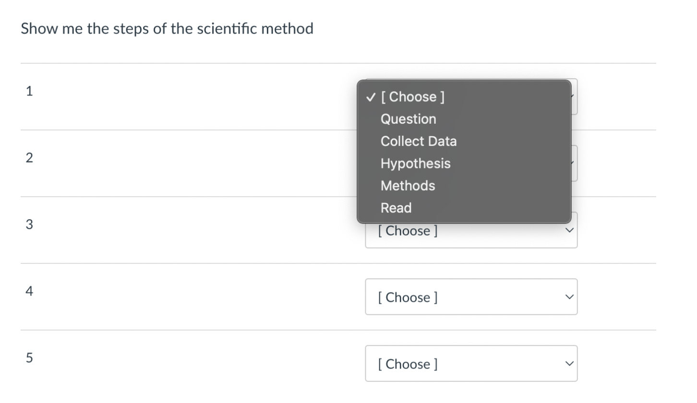Click the chevron arrow on step 4 dropdown
The width and height of the screenshot is (697, 403).
[569, 297]
